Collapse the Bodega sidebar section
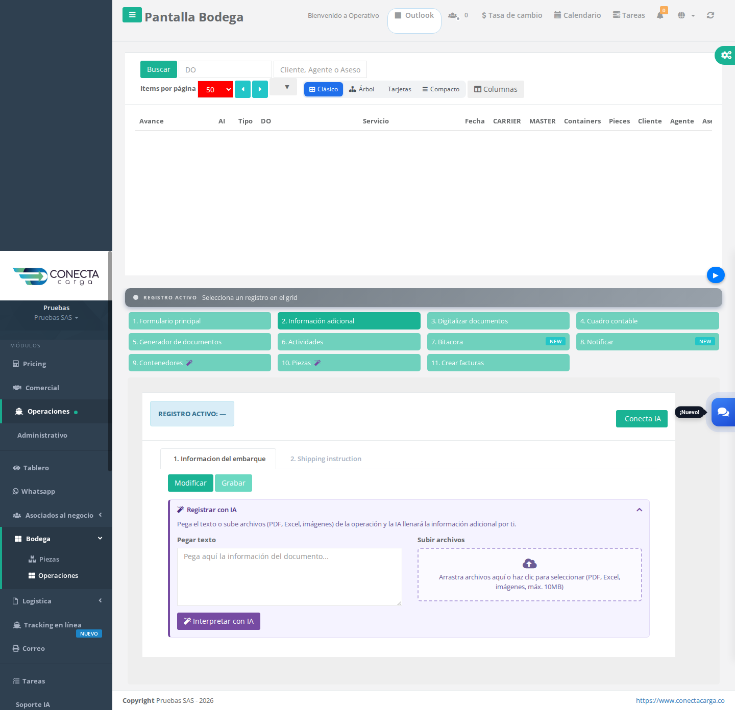 [56, 539]
